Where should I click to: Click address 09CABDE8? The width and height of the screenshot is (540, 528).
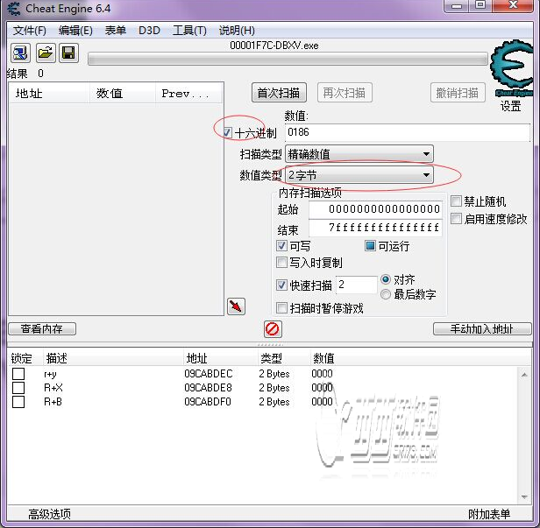[208, 388]
